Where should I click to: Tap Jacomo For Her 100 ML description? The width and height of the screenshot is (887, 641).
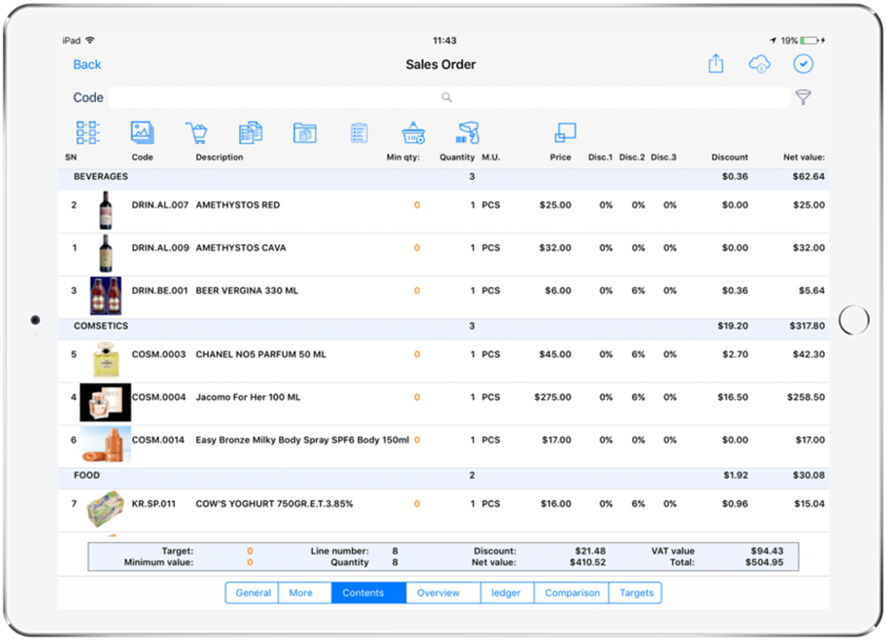(x=248, y=398)
